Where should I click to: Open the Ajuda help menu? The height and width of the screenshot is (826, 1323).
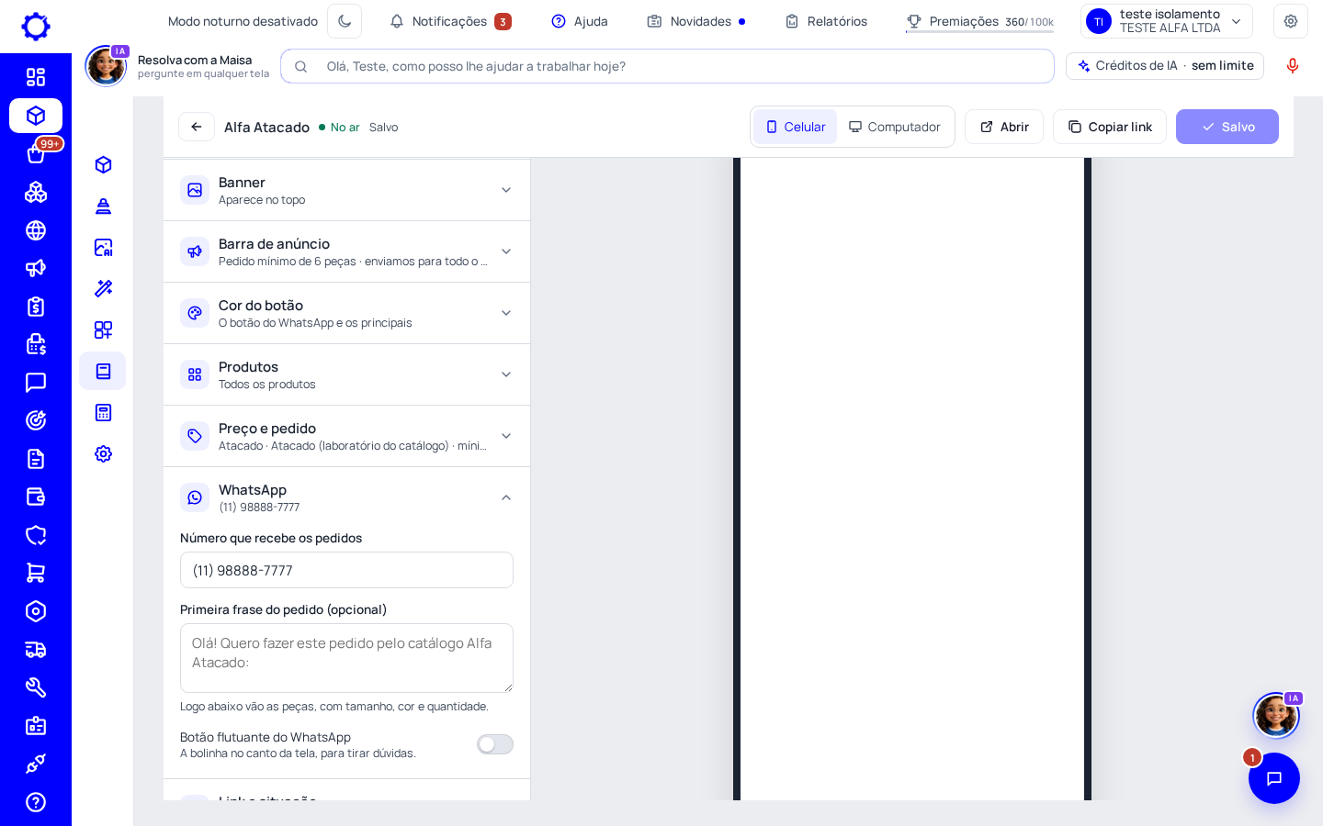tap(580, 21)
